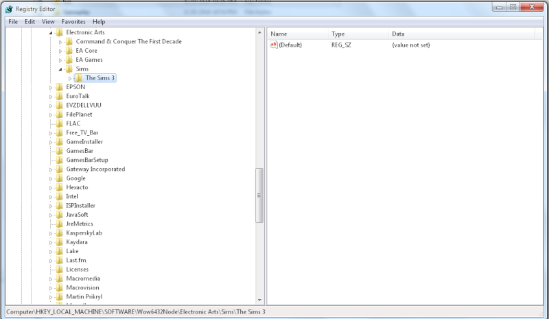Click the GameInstaller folder icon
The height and width of the screenshot is (319, 549).
tap(60, 141)
